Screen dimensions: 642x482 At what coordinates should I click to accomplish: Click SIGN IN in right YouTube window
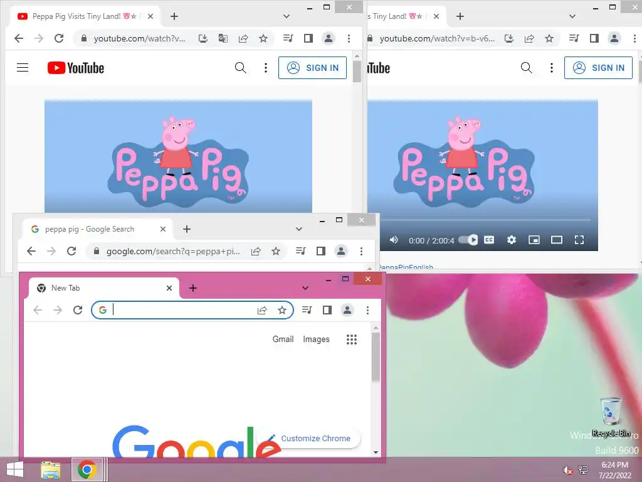coord(598,68)
